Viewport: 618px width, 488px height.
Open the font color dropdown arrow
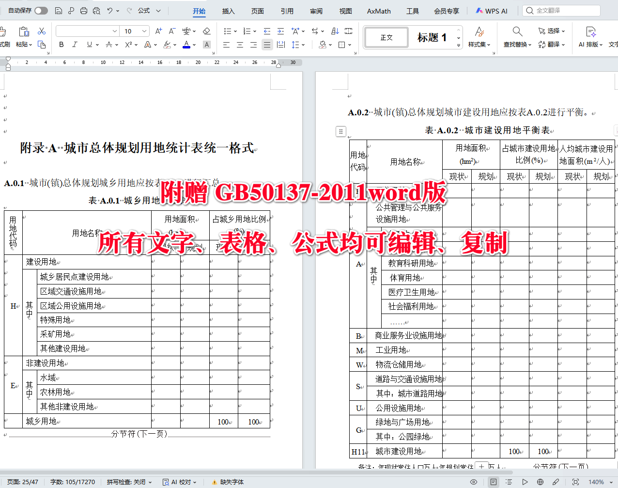click(194, 45)
